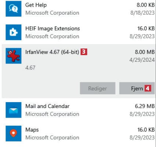Click the IrfanView red cat icon
Screen dimensions: 156x147
point(14,56)
